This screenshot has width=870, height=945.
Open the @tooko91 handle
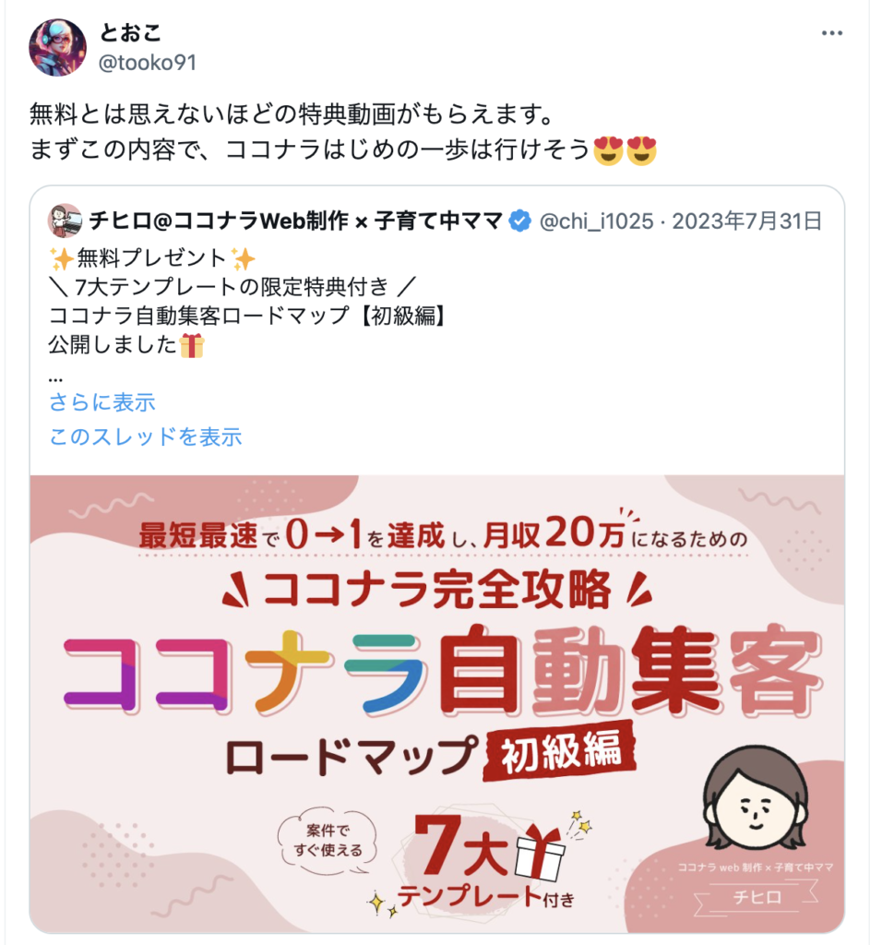(148, 63)
